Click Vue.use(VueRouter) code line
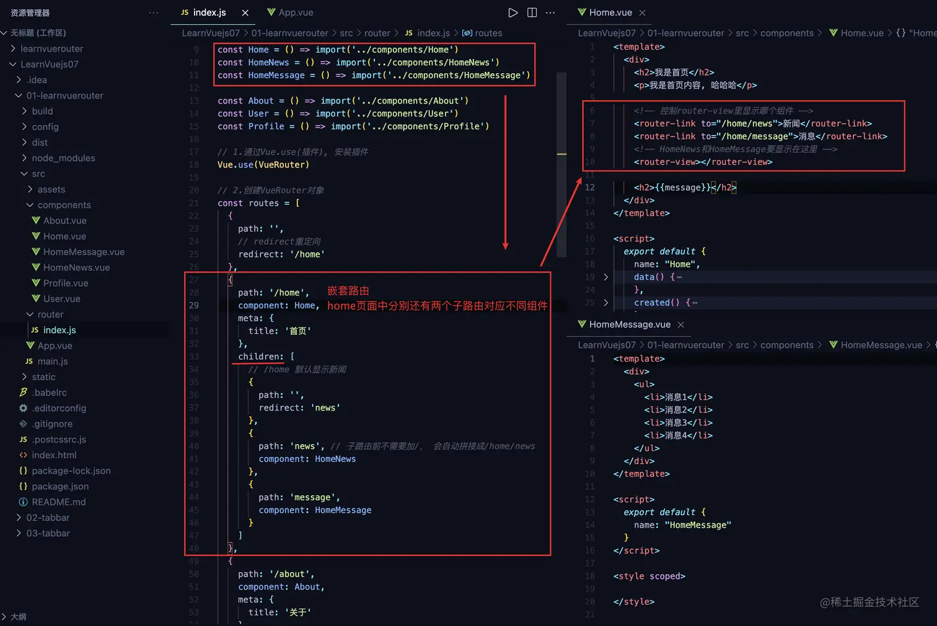937x626 pixels. coord(263,165)
